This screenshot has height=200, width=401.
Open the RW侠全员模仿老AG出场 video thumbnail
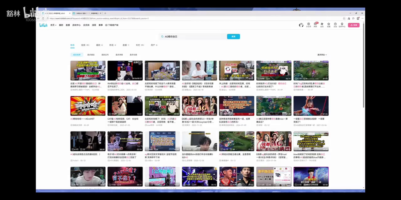pyautogui.click(x=125, y=71)
